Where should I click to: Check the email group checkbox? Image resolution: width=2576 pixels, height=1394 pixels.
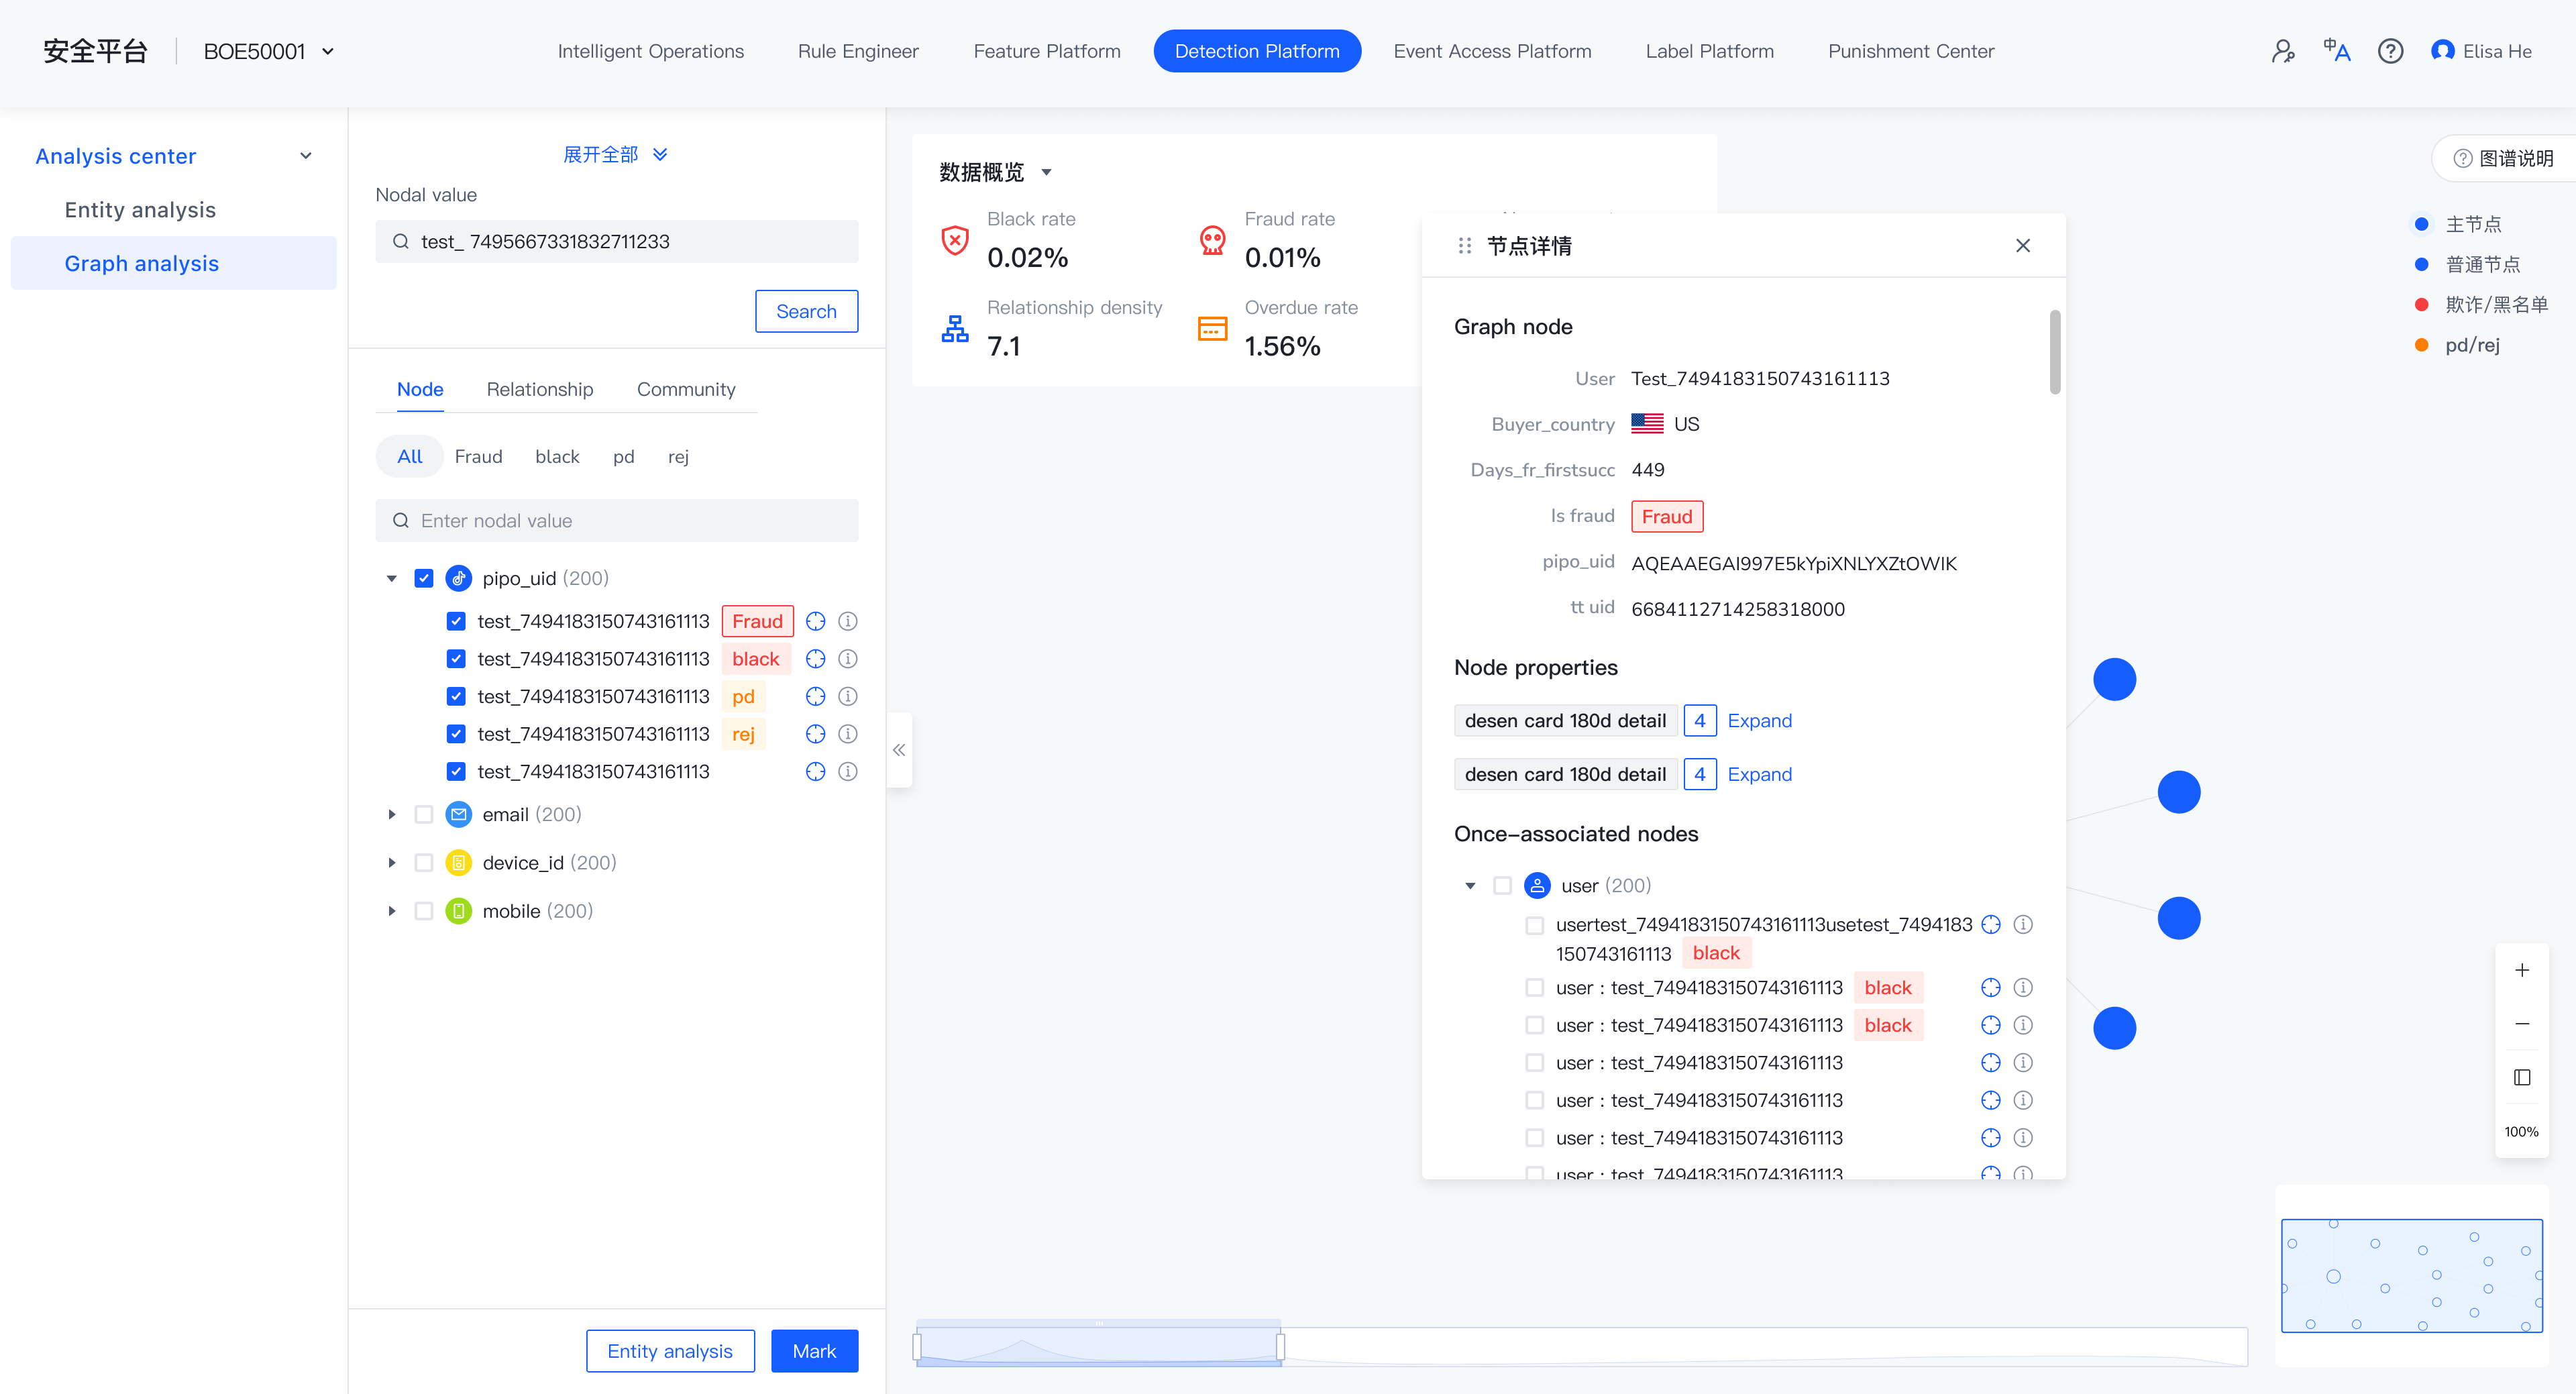coord(424,815)
